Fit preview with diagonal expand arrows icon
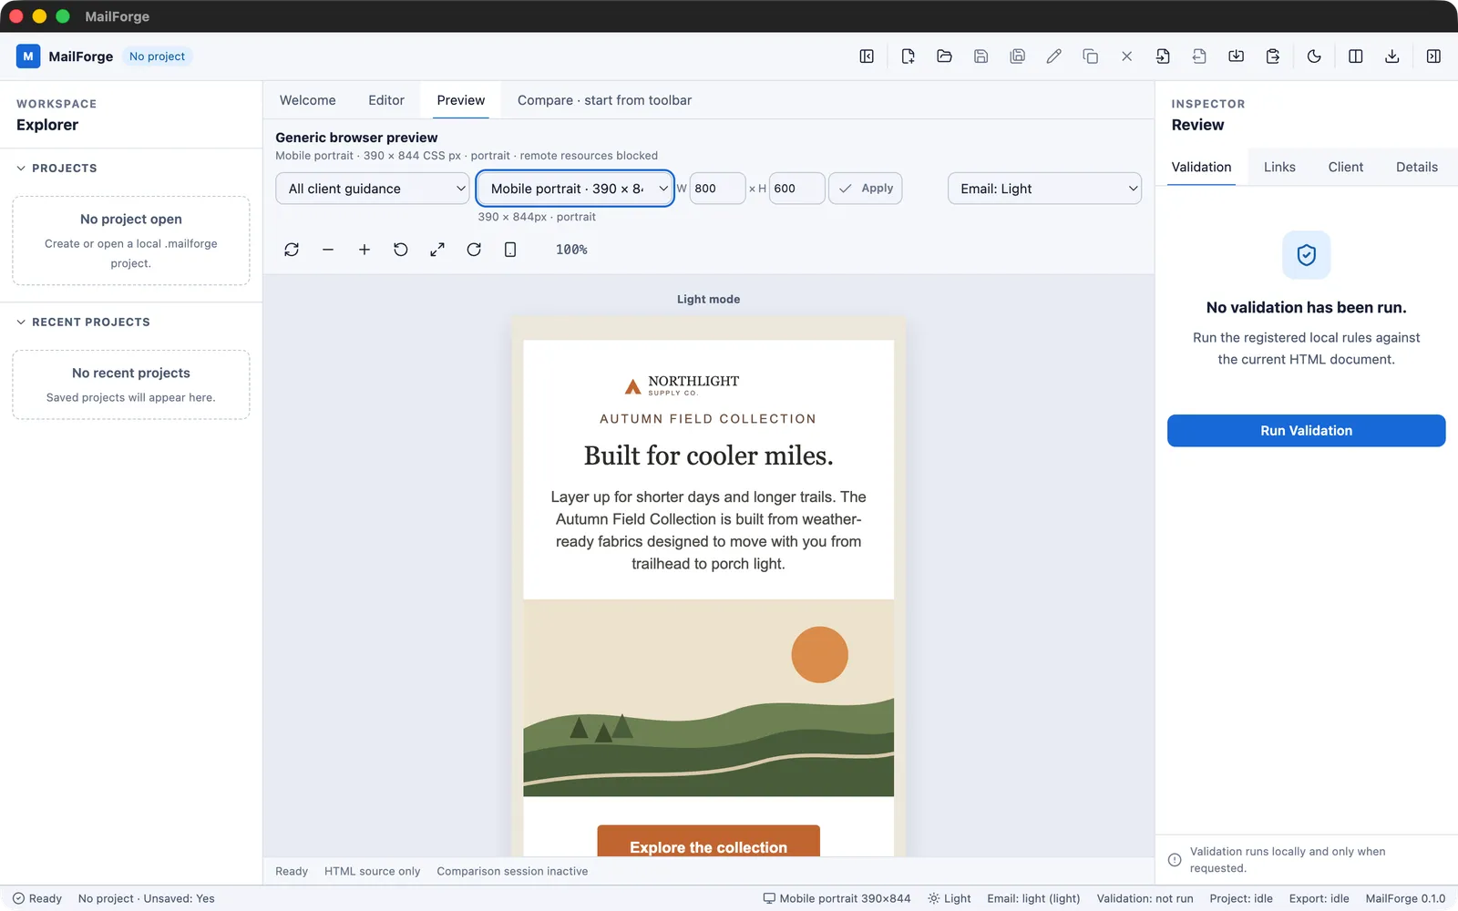The width and height of the screenshot is (1458, 911). tap(437, 250)
